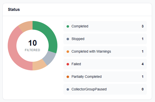Click the green Completed legend dot
155x102 pixels.
[68, 26]
